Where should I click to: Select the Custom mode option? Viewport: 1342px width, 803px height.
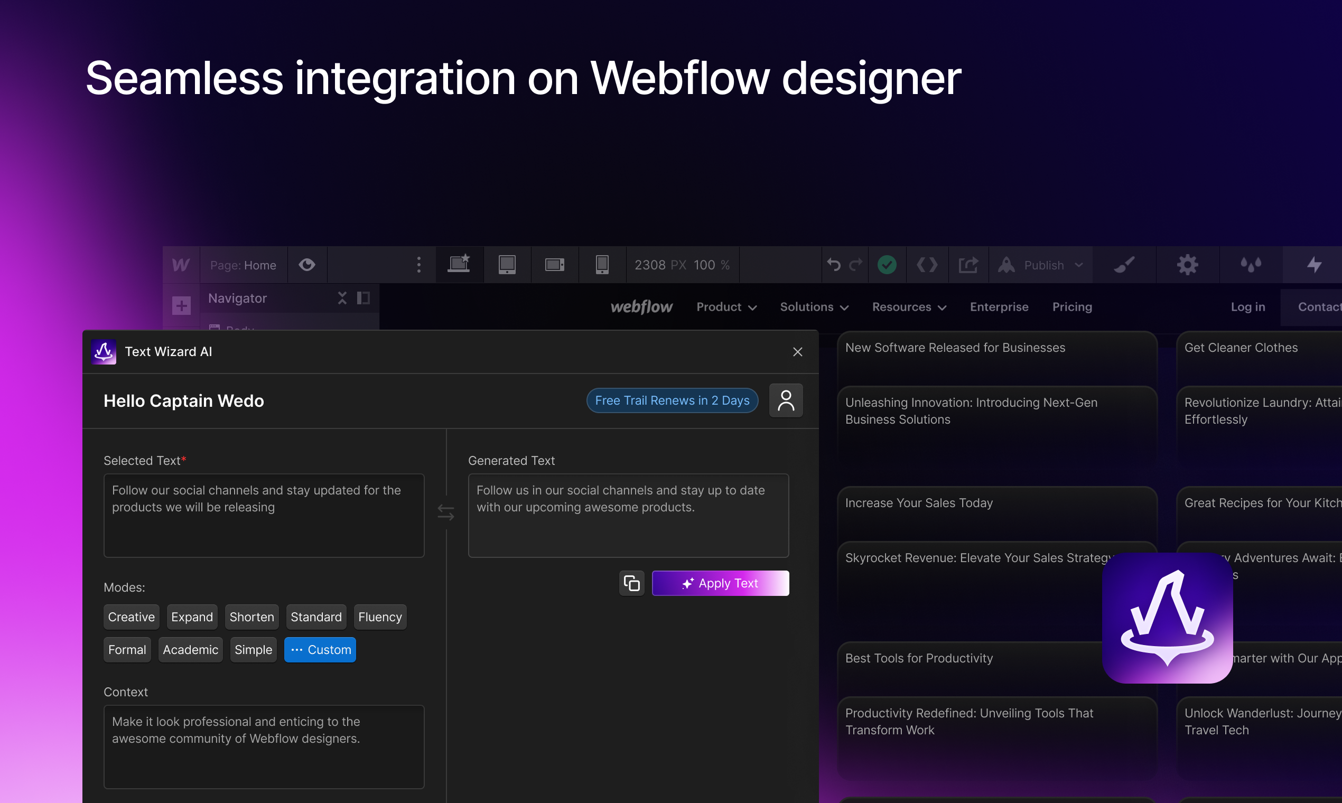pyautogui.click(x=320, y=650)
